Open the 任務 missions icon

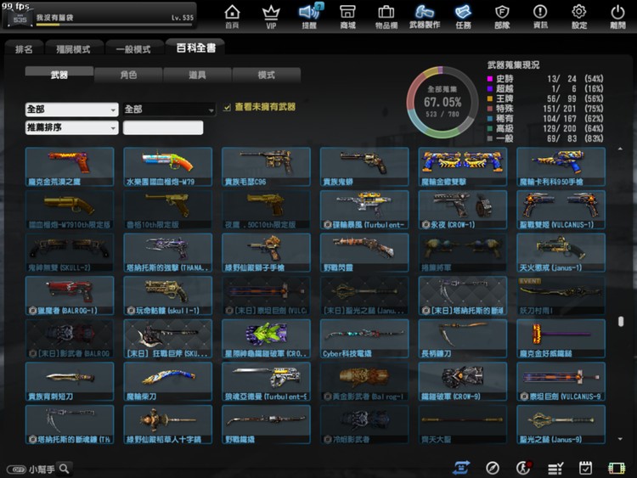pyautogui.click(x=463, y=15)
